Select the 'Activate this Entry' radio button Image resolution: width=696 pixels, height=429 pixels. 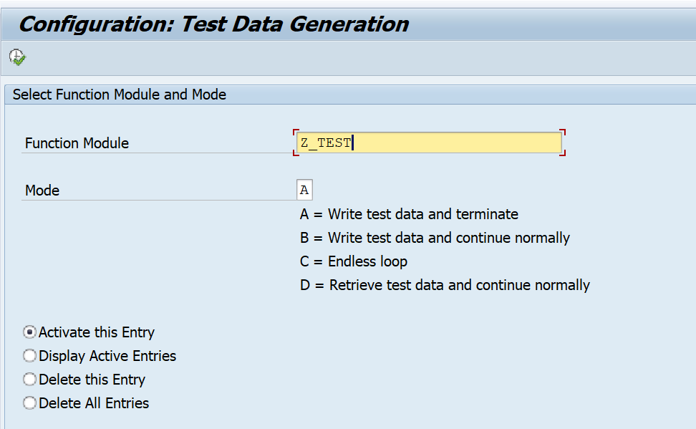click(x=30, y=332)
